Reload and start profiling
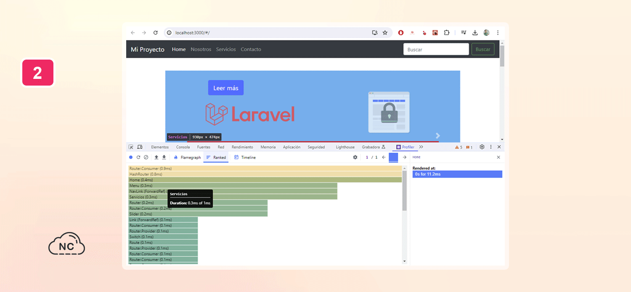The height and width of the screenshot is (292, 631). coord(138,157)
